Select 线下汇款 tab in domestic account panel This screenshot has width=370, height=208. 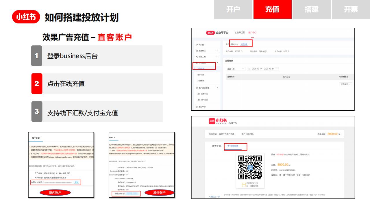click(36, 138)
